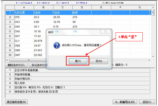
Task: Click horizontal scrollbar thumb of grid
Action: coord(28,60)
